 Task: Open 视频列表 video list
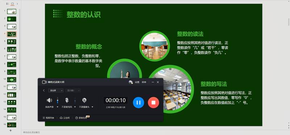click(x=48, y=118)
